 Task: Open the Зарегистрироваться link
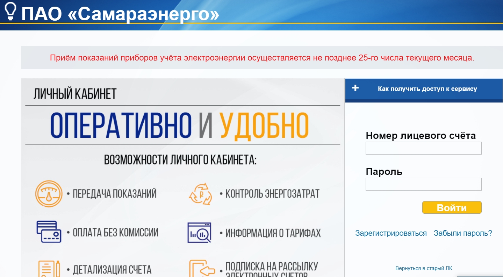tap(391, 233)
